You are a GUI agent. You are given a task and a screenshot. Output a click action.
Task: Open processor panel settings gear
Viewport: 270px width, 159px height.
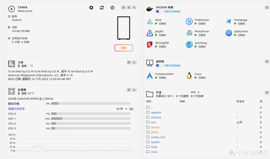coord(129,90)
